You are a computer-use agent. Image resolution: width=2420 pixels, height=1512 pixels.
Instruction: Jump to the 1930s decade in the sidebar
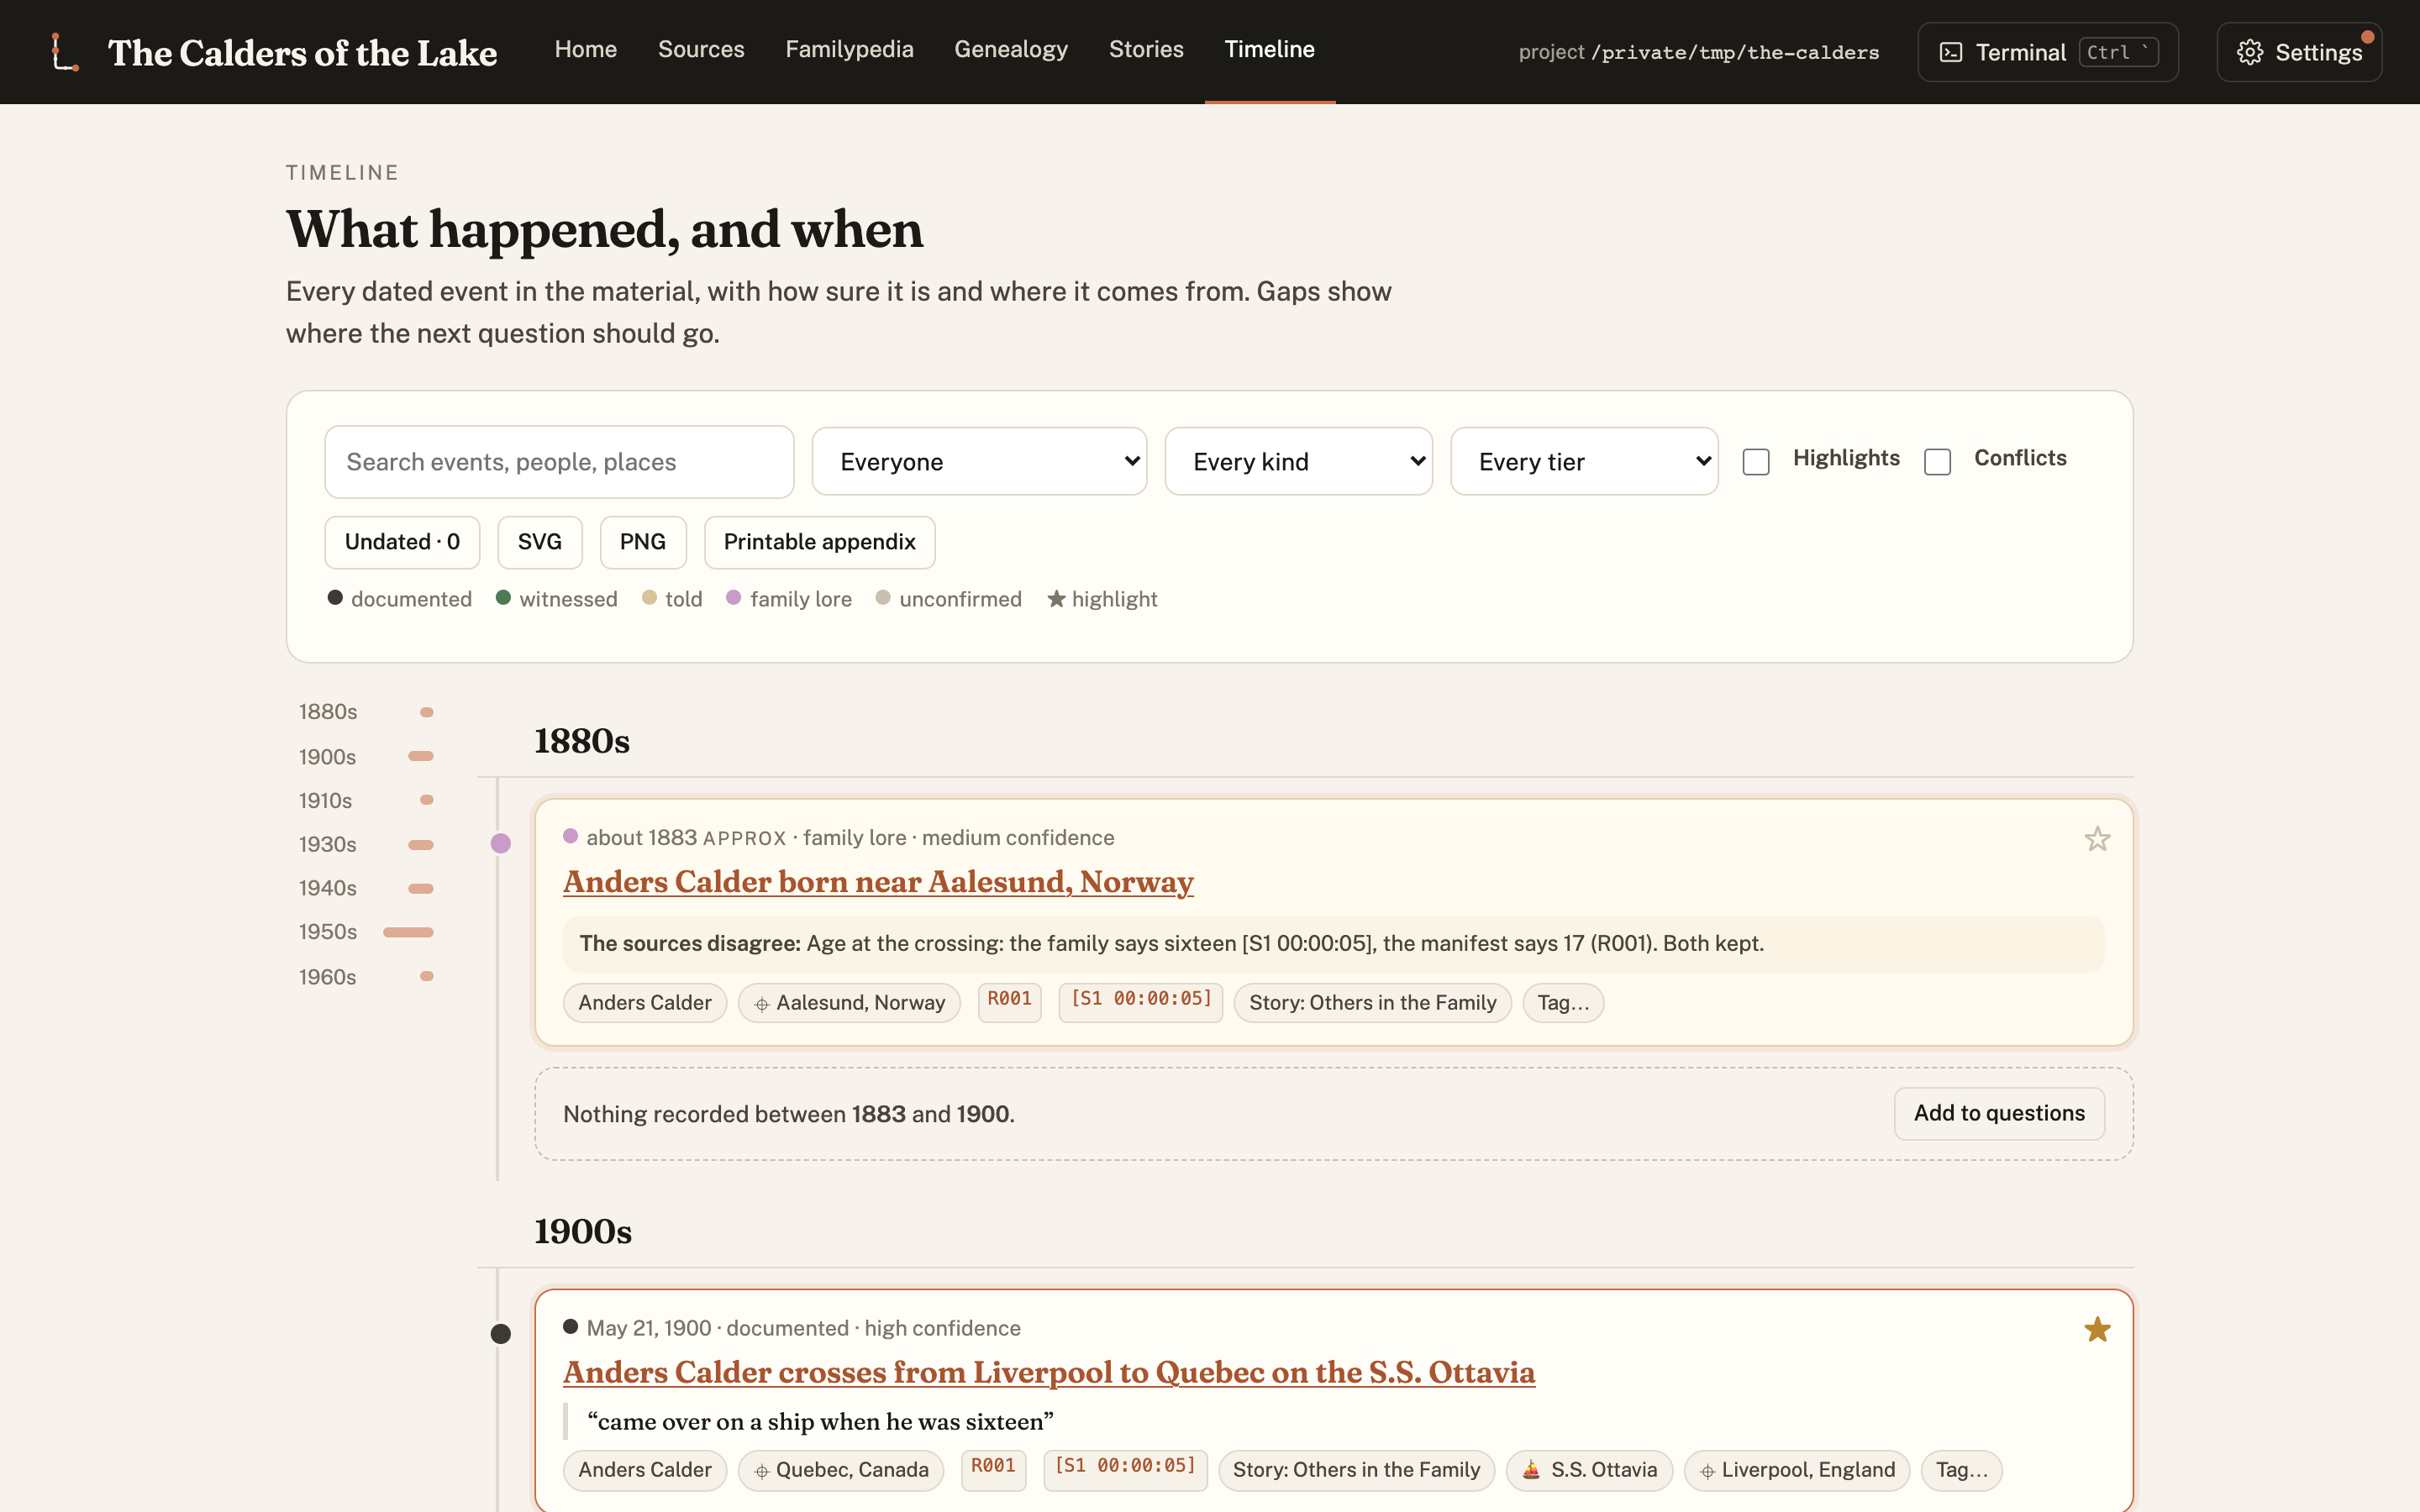366,845
